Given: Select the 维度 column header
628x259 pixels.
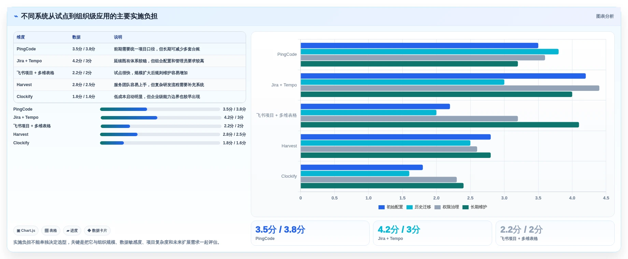Looking at the screenshot, I should pos(21,37).
